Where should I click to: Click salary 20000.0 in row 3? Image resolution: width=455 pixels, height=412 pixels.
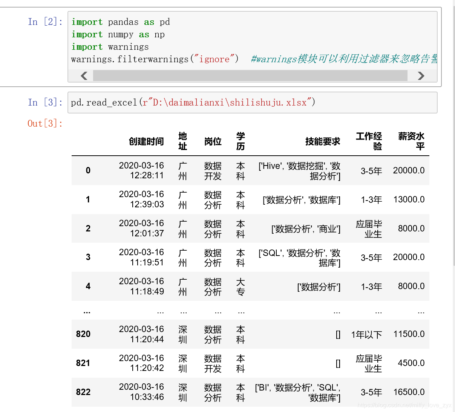point(409,257)
